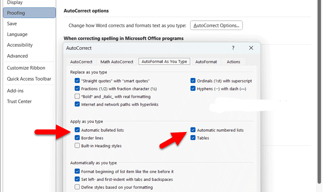Uncheck Fractions with fraction character option

pos(77,89)
